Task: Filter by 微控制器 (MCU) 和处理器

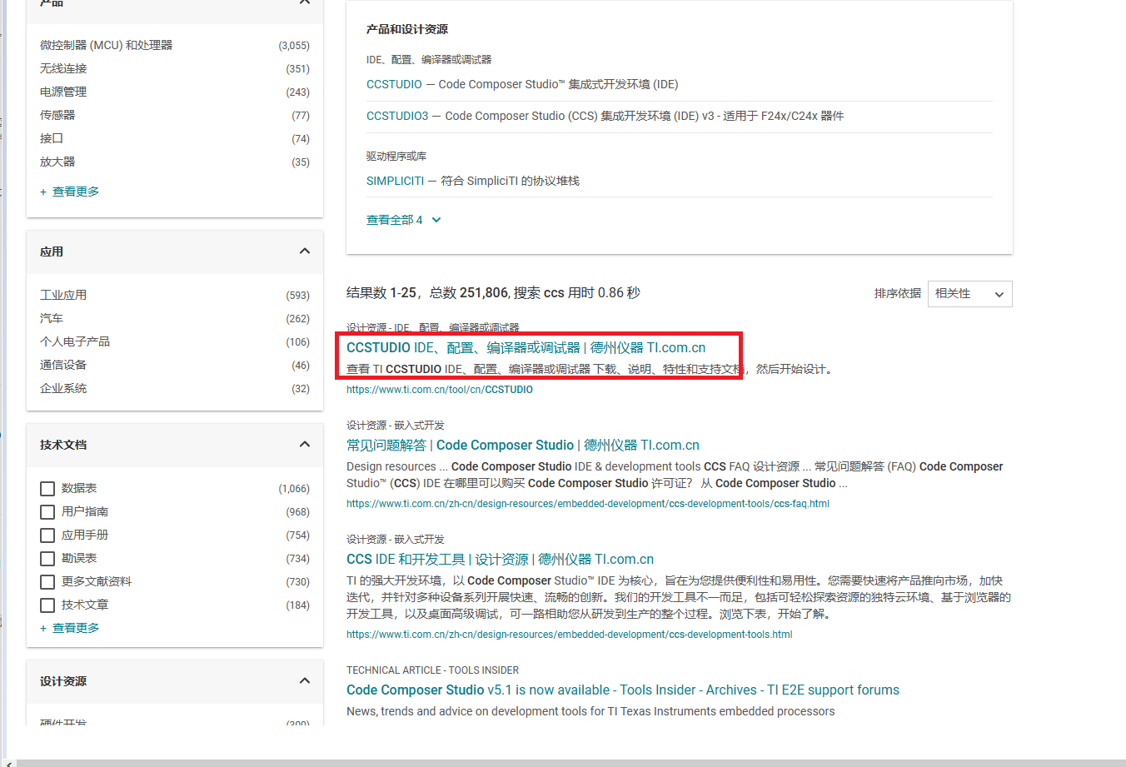Action: [x=107, y=45]
